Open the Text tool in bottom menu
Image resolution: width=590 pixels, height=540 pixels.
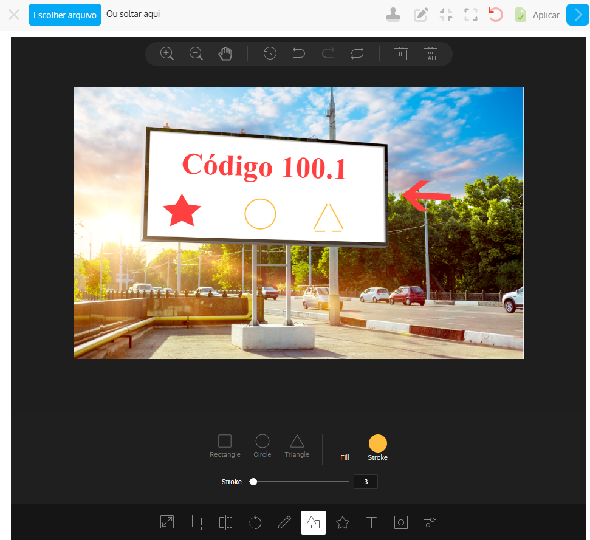click(x=371, y=522)
